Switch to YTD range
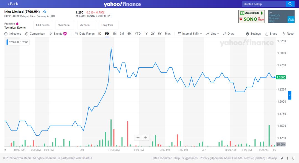 click(138, 34)
